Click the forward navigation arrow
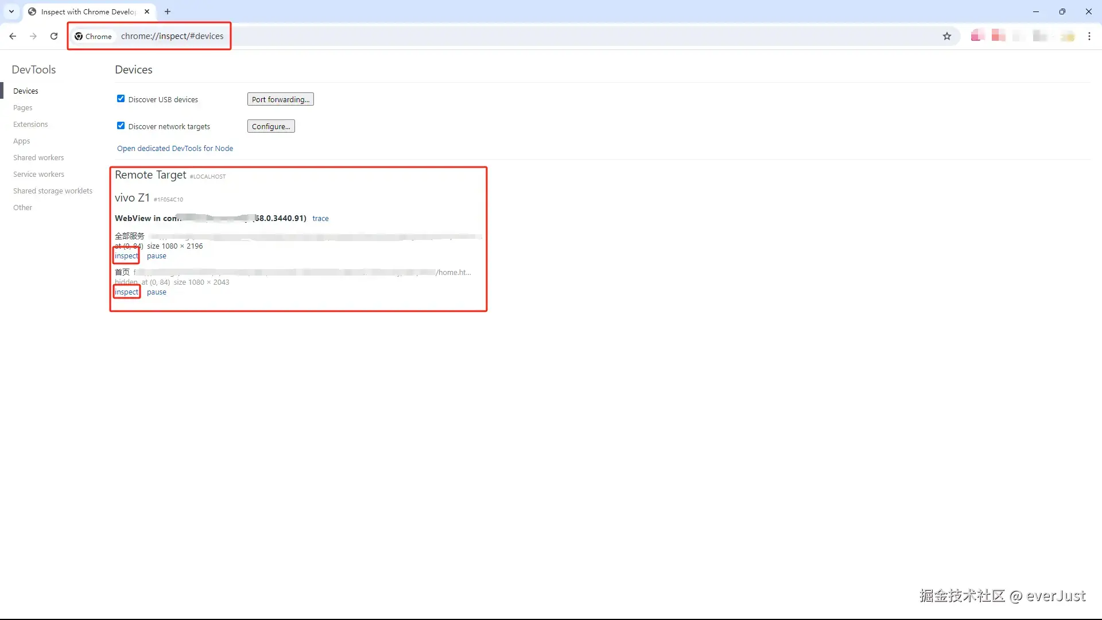 33,36
